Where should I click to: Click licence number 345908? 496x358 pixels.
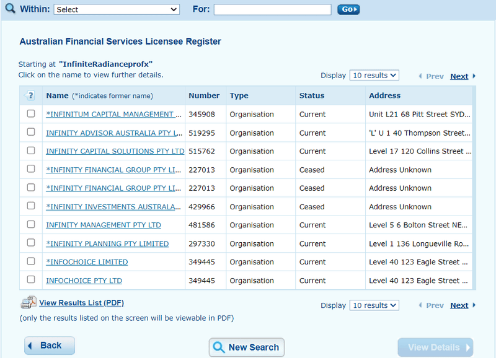(202, 114)
